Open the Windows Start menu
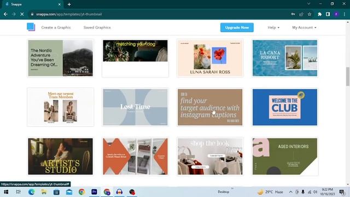The width and height of the screenshot is (350, 197). 6,192
